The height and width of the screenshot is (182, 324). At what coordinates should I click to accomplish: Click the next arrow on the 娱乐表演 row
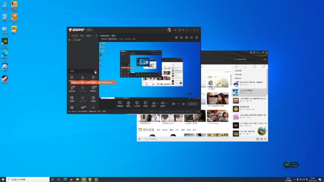[x=228, y=129]
